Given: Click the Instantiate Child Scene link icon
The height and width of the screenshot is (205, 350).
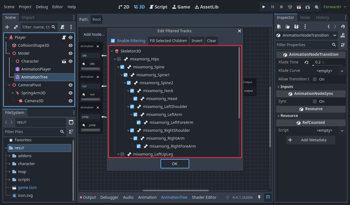Looking at the screenshot, I should 16,27.
